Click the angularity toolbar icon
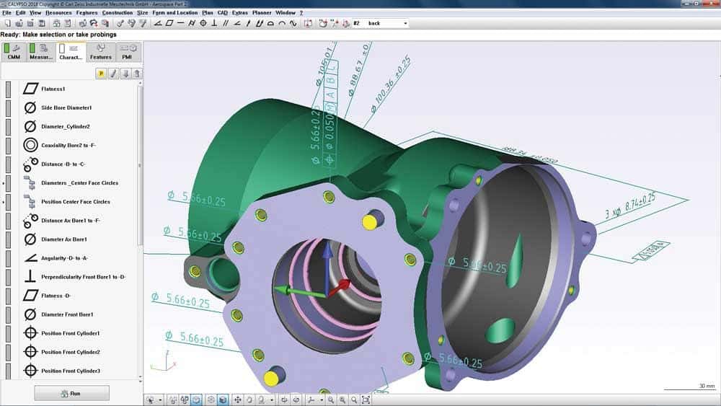This screenshot has width=721, height=406. coord(236,23)
